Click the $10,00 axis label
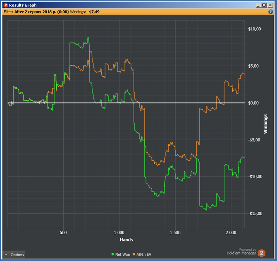 point(254,29)
